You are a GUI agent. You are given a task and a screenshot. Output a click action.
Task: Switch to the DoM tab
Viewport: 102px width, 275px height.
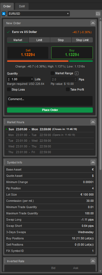pos(22,7)
